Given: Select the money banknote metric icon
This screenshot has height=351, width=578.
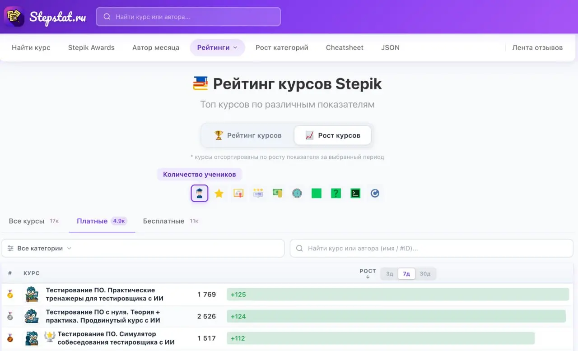Looking at the screenshot, I should (x=277, y=193).
